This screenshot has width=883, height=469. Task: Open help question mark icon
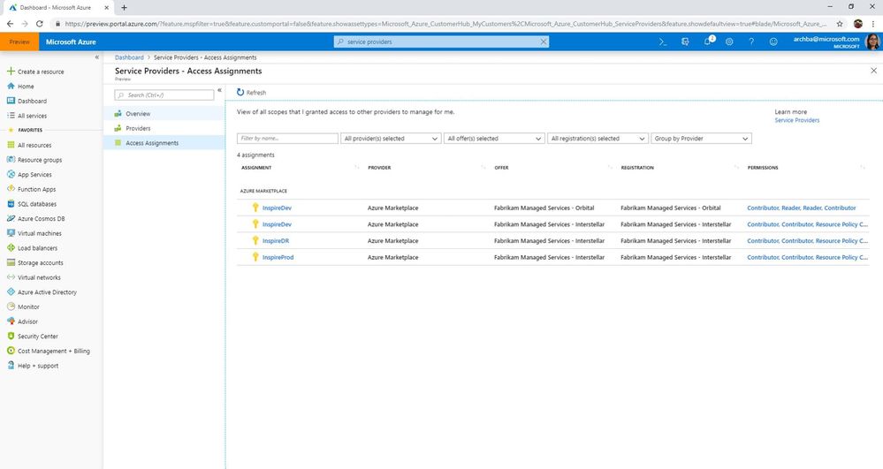751,42
